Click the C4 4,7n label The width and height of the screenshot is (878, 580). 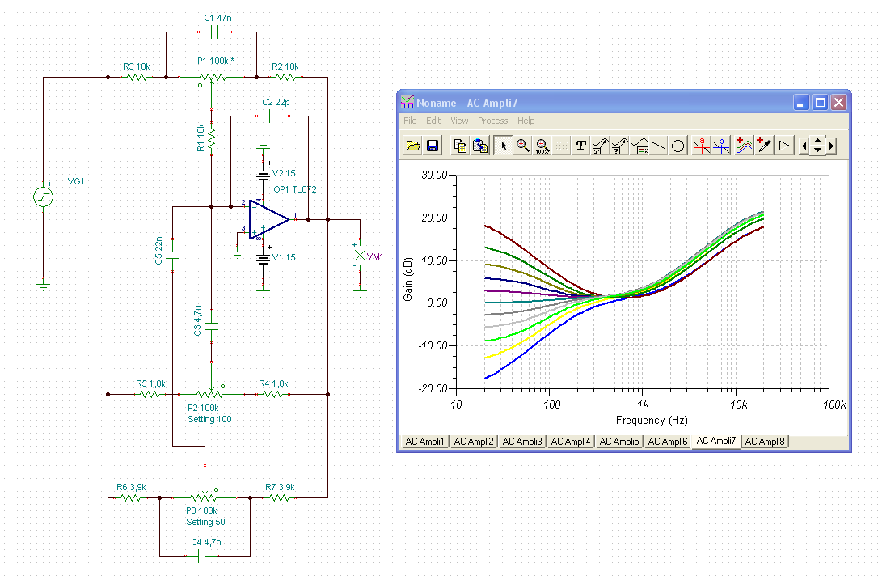[206, 542]
